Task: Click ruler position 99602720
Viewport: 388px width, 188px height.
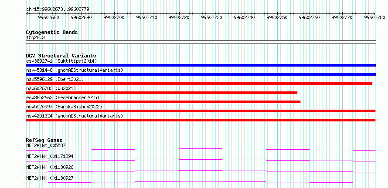Action: point(179,17)
